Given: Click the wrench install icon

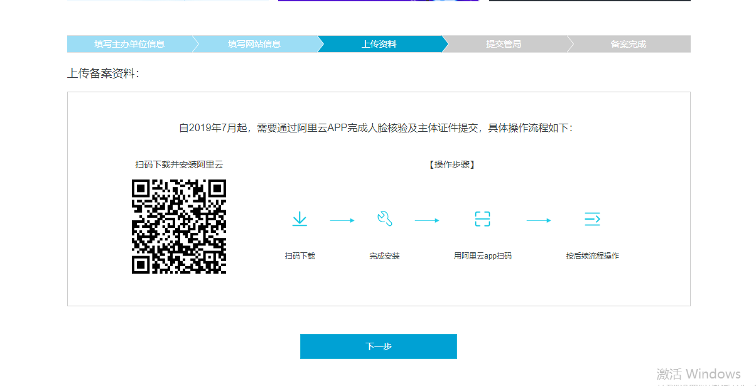Looking at the screenshot, I should pos(384,219).
